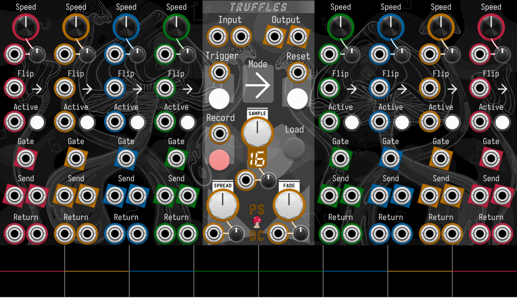Click small attenuverter knob beside FADE CV jack
The image size is (517, 298).
pos(301,234)
